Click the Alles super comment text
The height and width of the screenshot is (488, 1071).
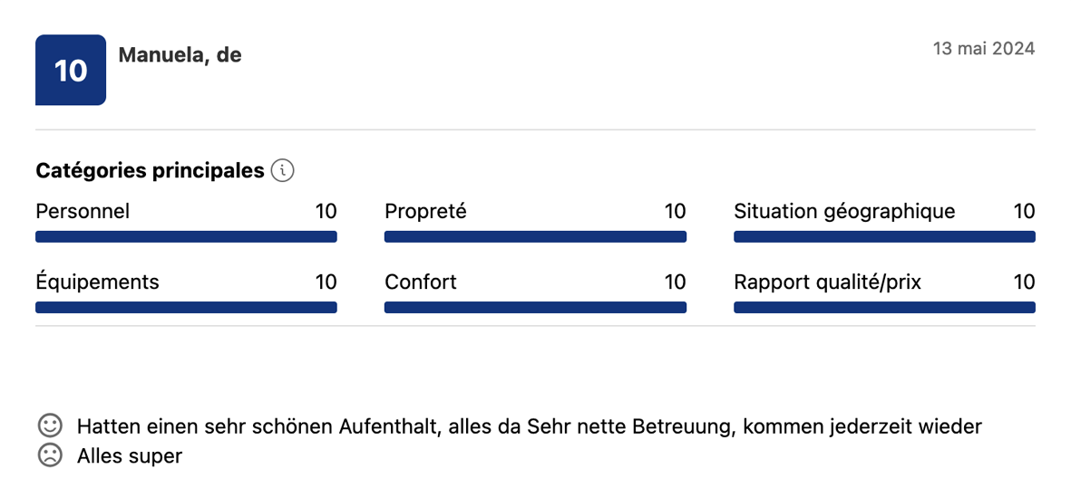(130, 456)
